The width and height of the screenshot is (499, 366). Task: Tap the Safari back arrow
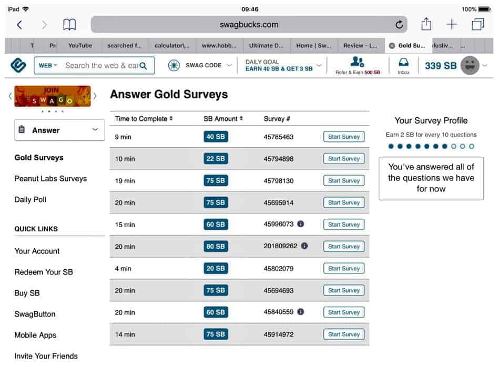click(19, 25)
